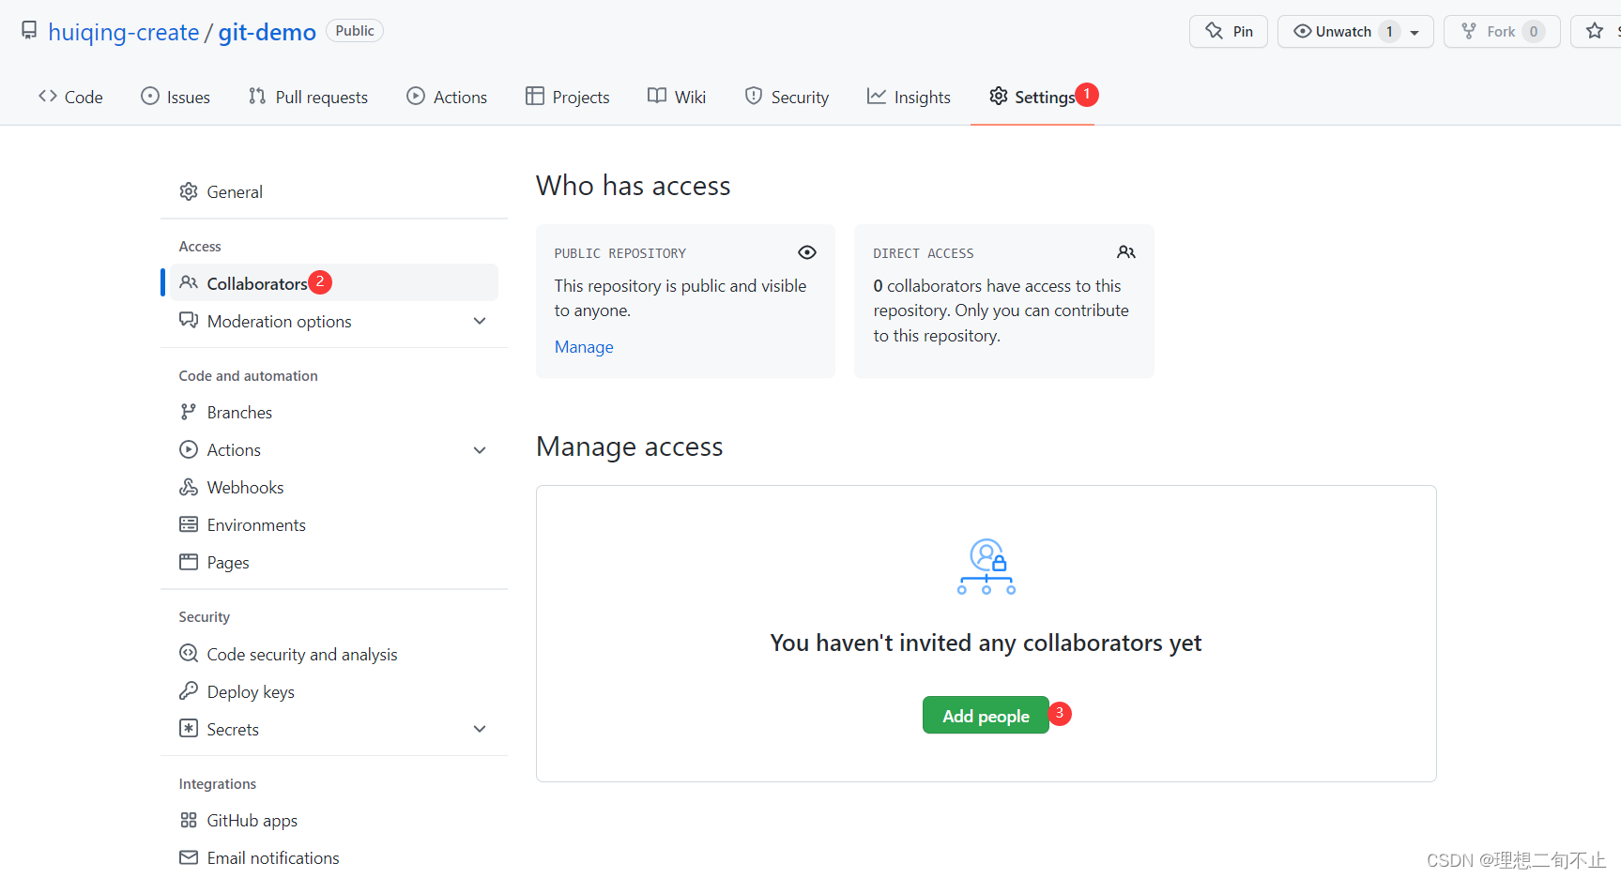Image resolution: width=1621 pixels, height=878 pixels.
Task: Click the Security shield icon
Action: pos(754,96)
